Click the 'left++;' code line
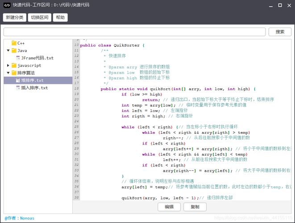 click(172, 160)
